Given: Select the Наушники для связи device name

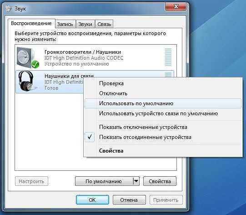Looking at the screenshot, I should tap(69, 76).
